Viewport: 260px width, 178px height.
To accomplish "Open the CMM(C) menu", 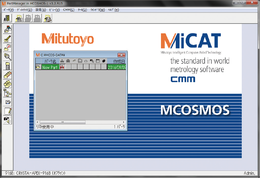I will click(x=69, y=10).
